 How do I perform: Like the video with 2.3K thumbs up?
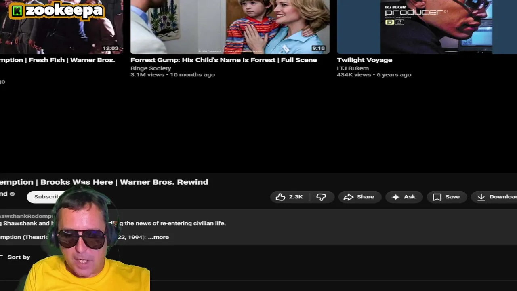290,197
